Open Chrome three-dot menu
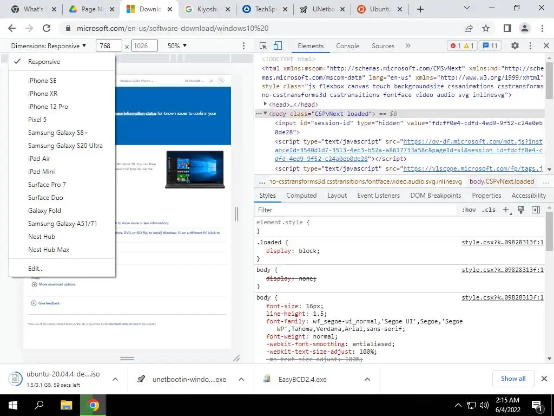554x416 pixels. [x=542, y=28]
